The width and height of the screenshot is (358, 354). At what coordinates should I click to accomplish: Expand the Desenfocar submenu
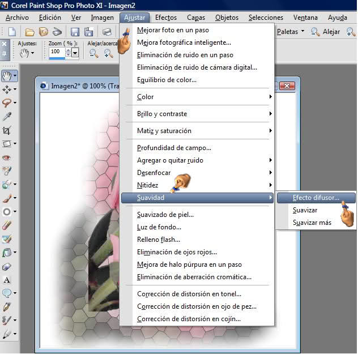(198, 173)
